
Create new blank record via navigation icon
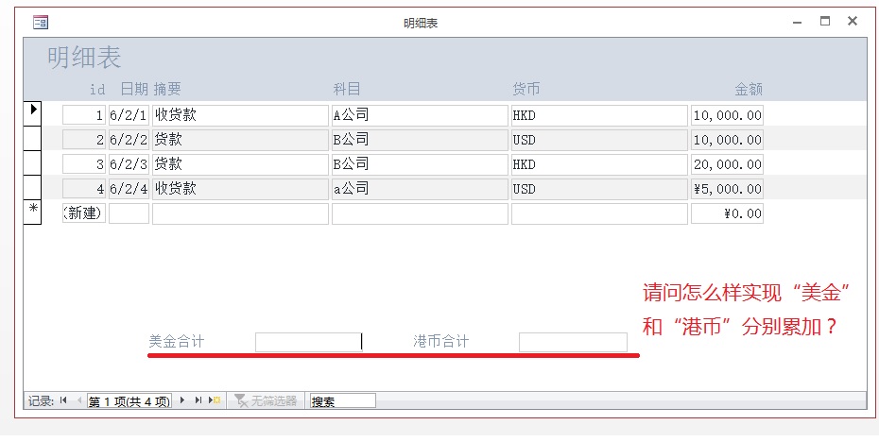[x=215, y=400]
